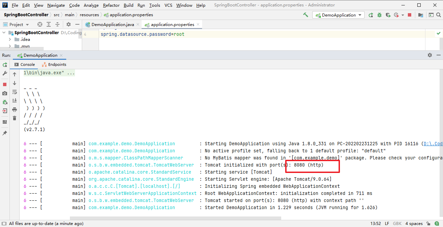This screenshot has width=443, height=227.
Task: Click the src breadcrumb
Action: click(56, 15)
